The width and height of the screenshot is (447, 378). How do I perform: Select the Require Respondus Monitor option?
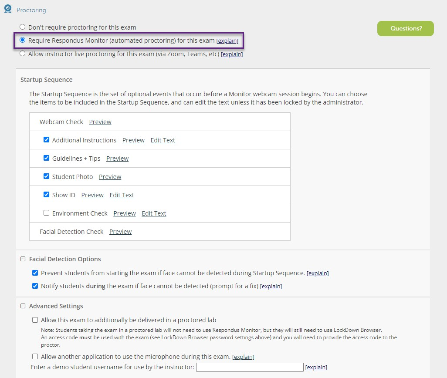pos(22,40)
